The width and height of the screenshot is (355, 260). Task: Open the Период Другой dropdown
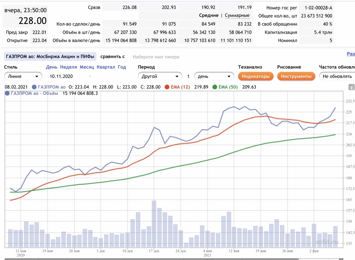pyautogui.click(x=160, y=76)
